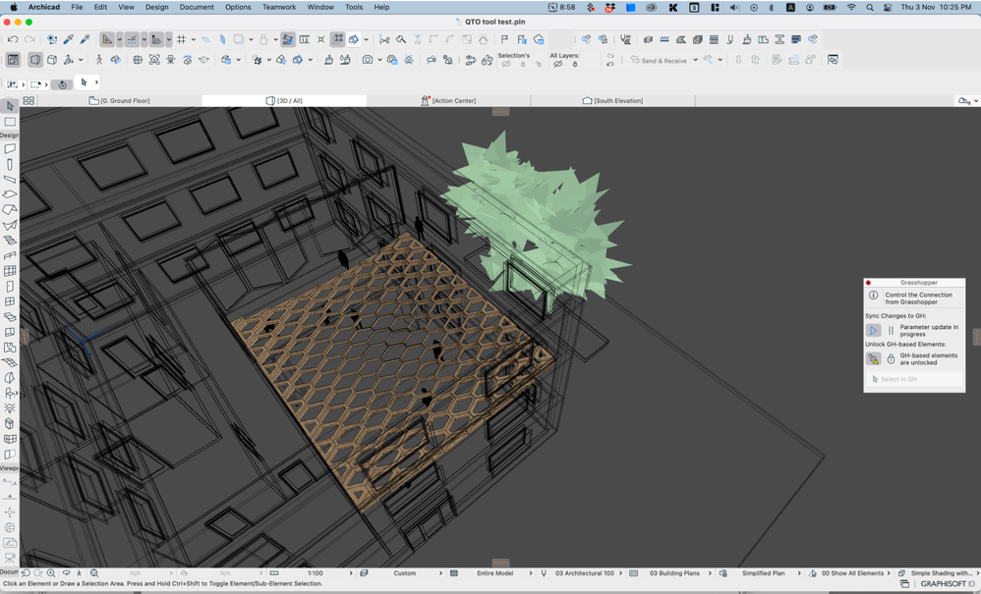Select the Arrow tool in the left toolbox
This screenshot has width=981, height=594.
tap(11, 105)
